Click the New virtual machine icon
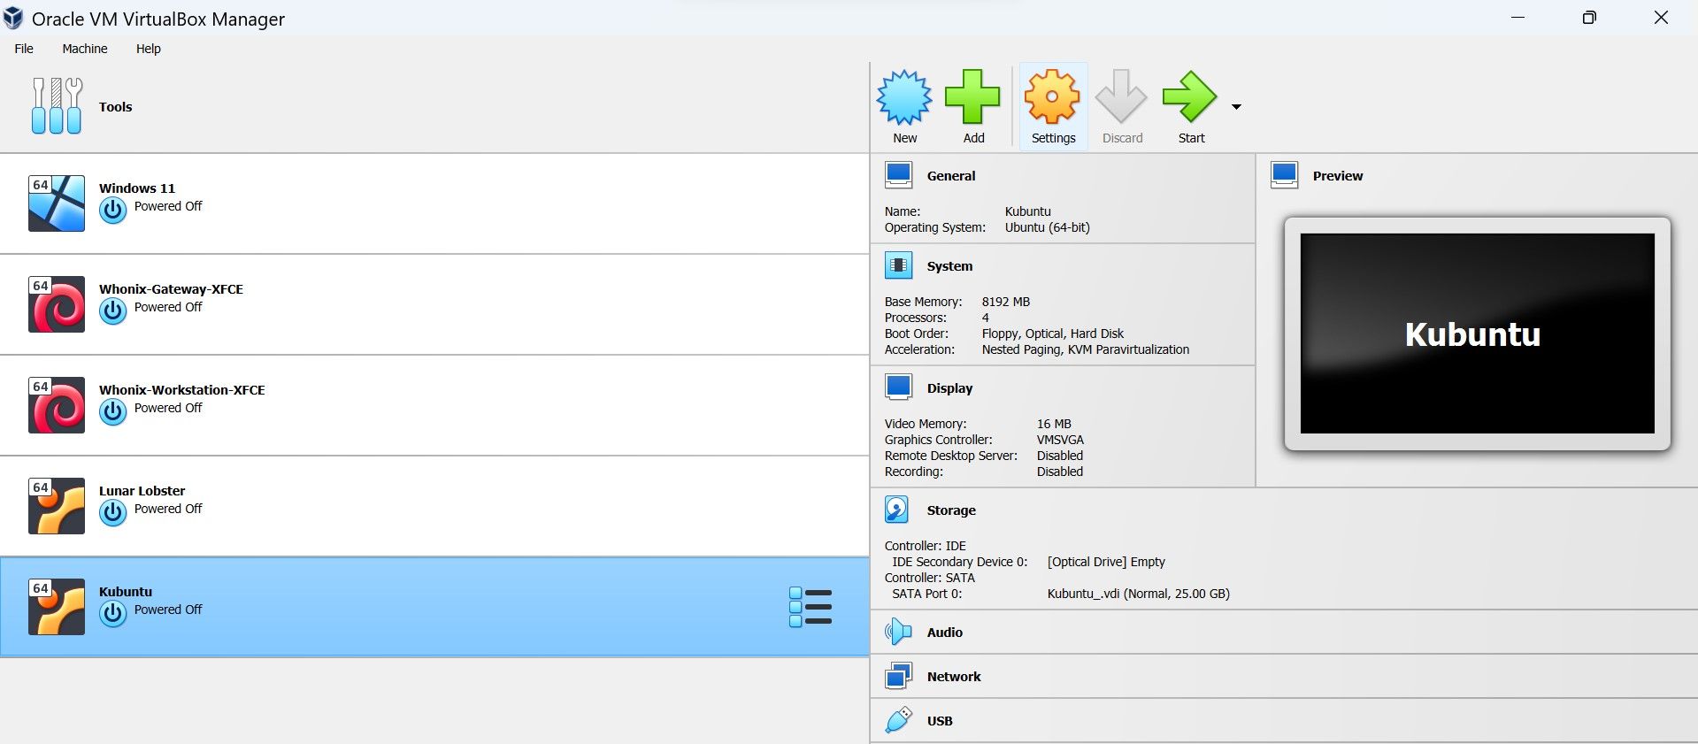This screenshot has height=744, width=1698. 904,97
